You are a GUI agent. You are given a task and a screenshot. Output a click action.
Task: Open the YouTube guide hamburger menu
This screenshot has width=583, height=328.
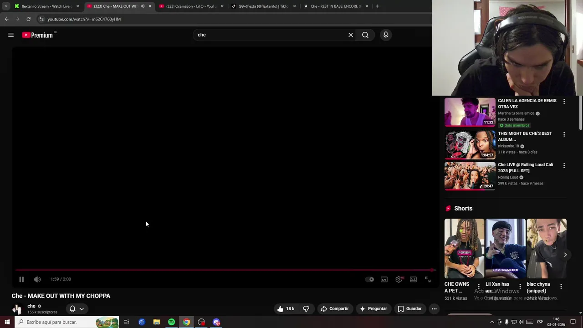(x=11, y=35)
